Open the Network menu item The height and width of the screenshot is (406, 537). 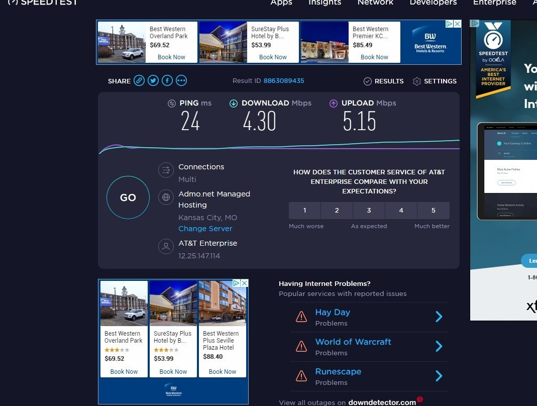click(375, 3)
